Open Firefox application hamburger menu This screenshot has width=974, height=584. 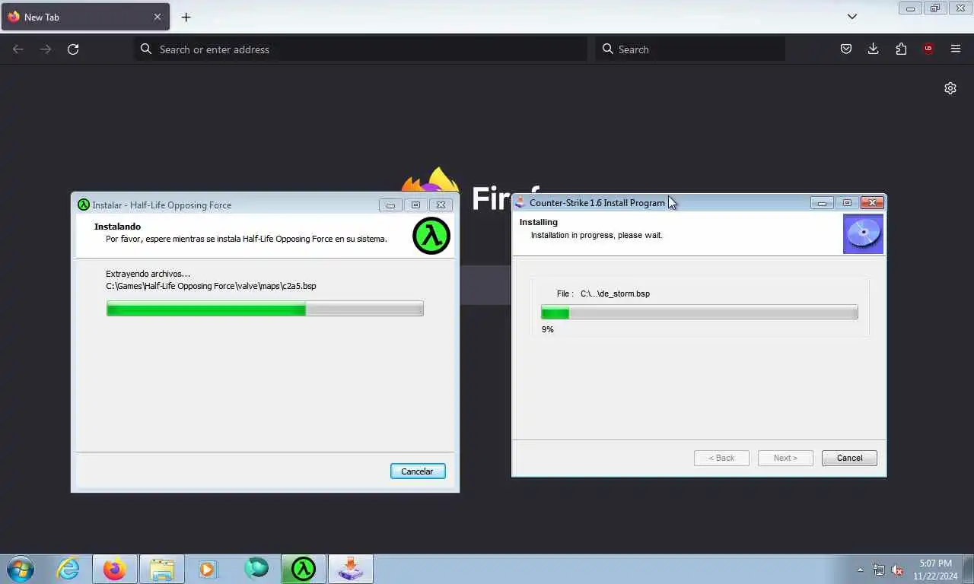(x=956, y=49)
